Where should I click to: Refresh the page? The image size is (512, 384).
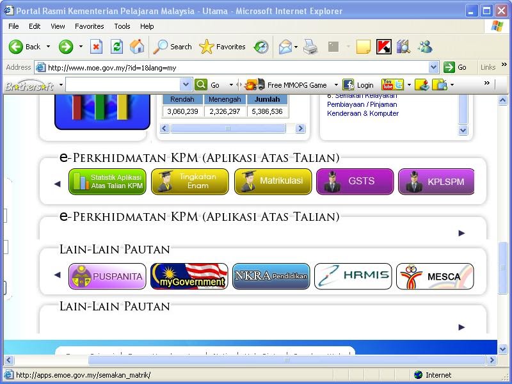116,47
